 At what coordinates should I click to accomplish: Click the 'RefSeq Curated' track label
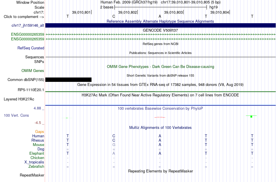point(31,48)
